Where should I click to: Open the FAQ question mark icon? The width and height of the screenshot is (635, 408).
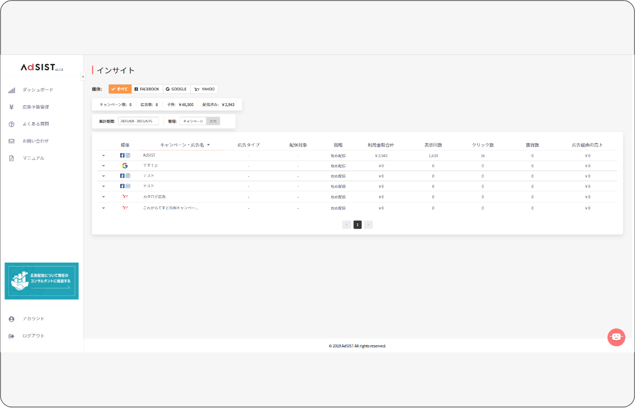11,124
